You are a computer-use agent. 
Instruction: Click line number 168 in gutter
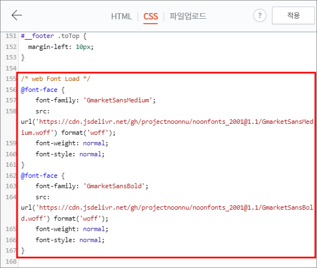(x=11, y=261)
